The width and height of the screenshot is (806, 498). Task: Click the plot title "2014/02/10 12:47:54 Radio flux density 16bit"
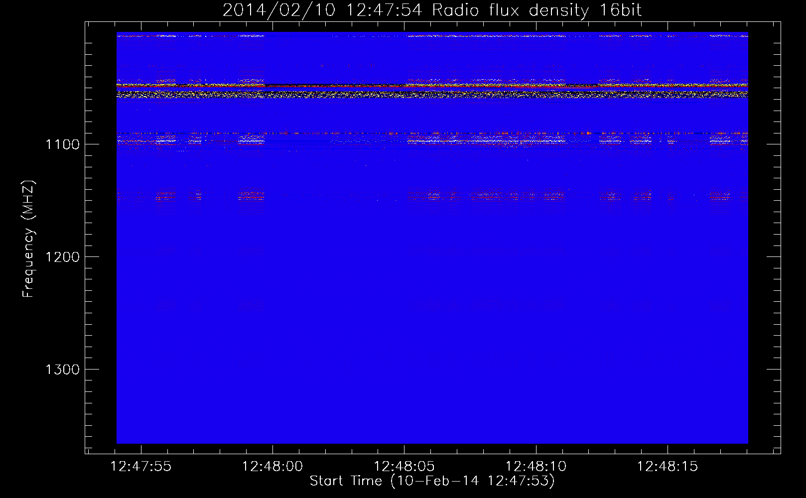432,10
